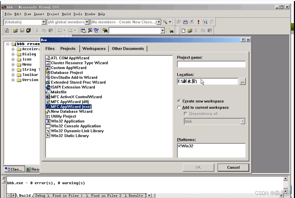Click the Cancel button

coord(233,167)
